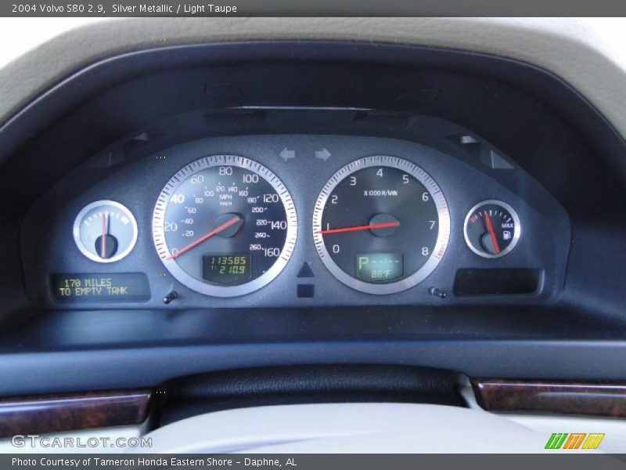
Task: Click the GTCARLOT.COM logo
Action: [x=81, y=442]
